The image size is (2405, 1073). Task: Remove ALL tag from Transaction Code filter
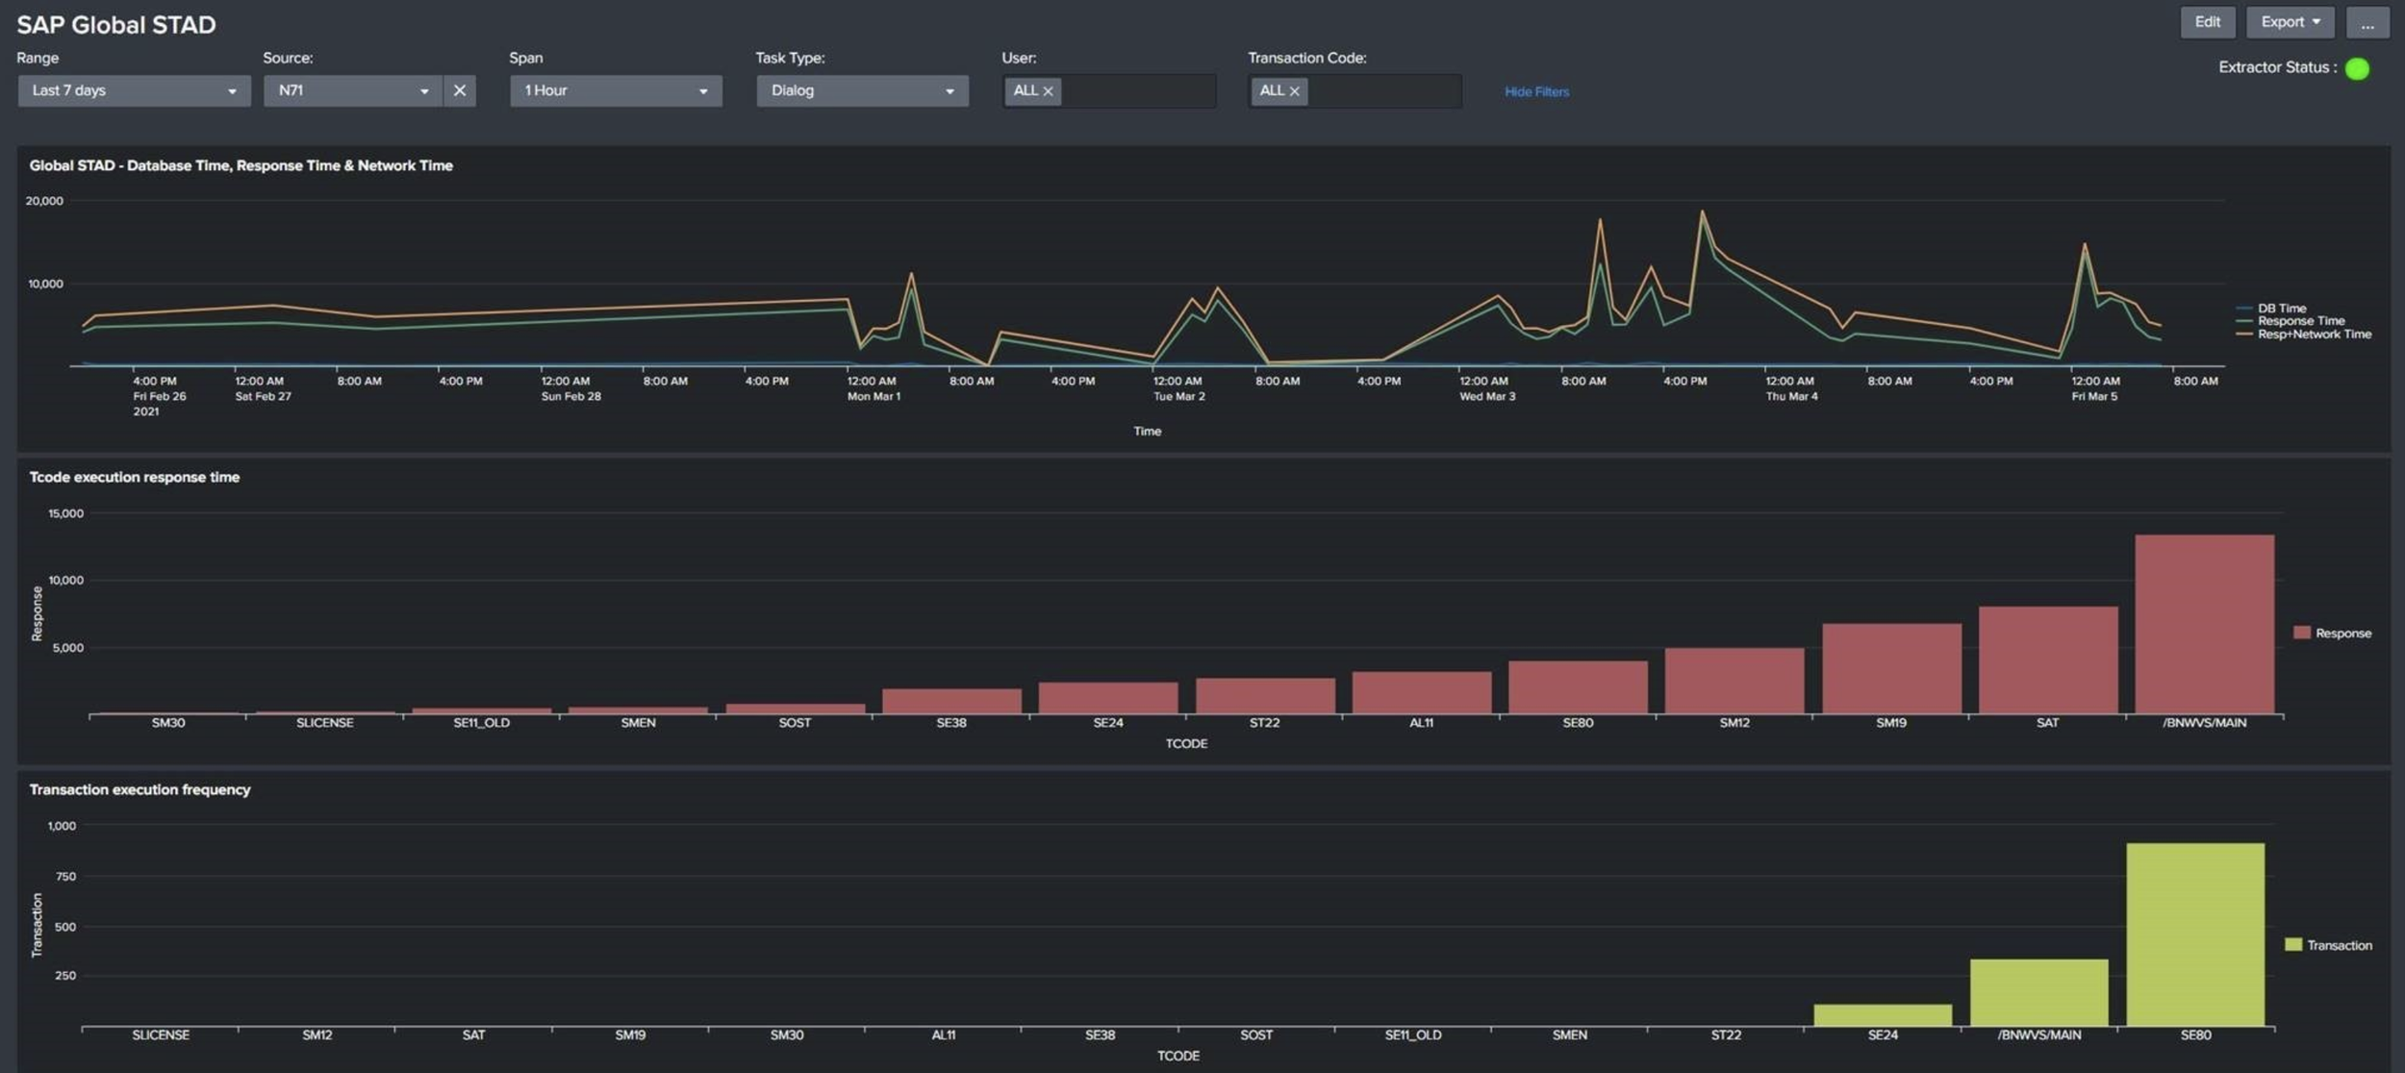(1294, 91)
